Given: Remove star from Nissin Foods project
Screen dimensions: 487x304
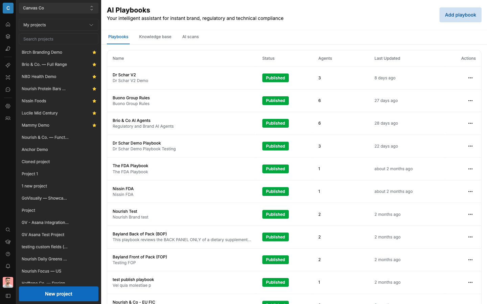Looking at the screenshot, I should pos(94,101).
